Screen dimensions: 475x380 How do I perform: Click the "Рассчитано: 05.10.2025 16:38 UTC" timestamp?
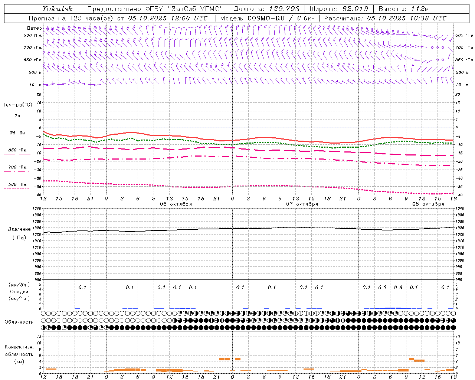pos(385,18)
